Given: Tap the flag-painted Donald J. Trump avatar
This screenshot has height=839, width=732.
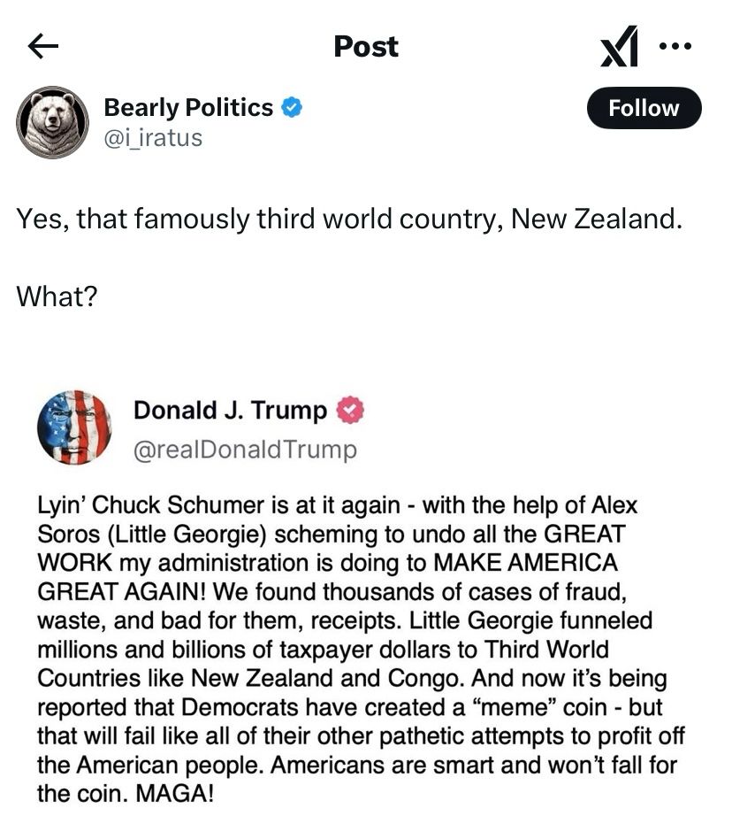Looking at the screenshot, I should coord(74,427).
